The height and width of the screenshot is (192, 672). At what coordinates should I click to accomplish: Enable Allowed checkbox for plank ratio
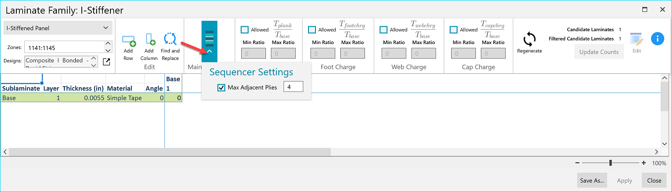[x=244, y=30]
